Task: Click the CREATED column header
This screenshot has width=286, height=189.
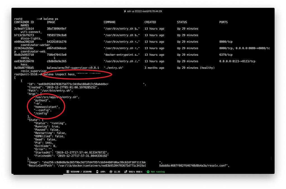Action: pyautogui.click(x=150, y=22)
